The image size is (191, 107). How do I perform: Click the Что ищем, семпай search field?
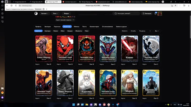pyautogui.click(x=126, y=13)
